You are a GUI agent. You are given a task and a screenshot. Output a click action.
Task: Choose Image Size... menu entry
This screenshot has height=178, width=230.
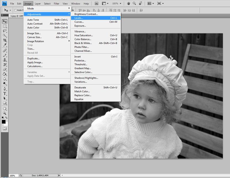[x=34, y=33]
